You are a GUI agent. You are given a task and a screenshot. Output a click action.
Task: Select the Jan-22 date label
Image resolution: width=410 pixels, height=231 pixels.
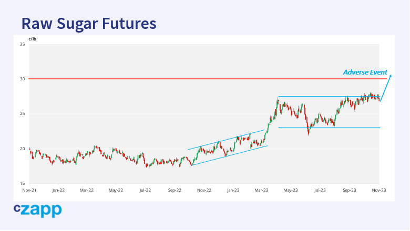coord(58,190)
